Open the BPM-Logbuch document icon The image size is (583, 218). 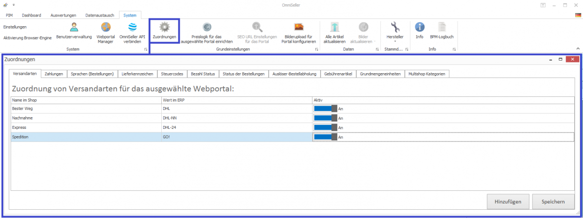coord(442,28)
